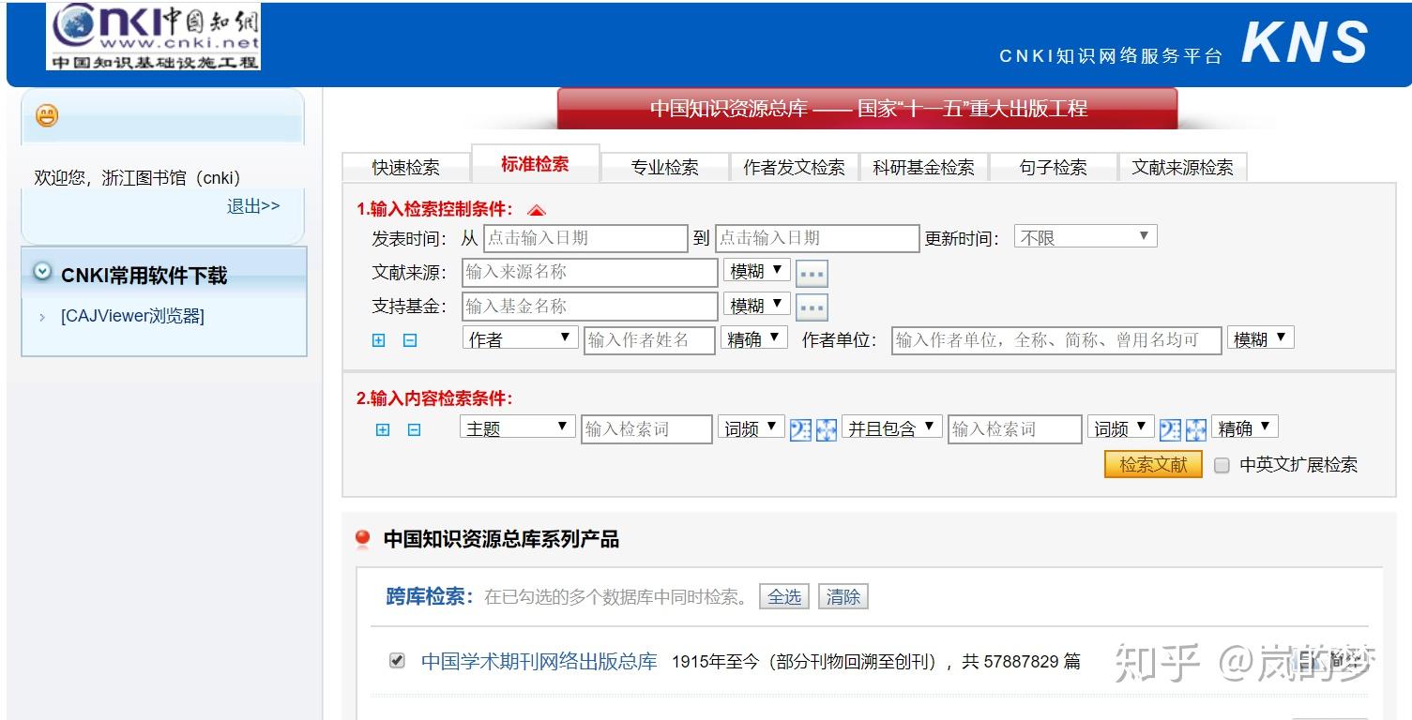Focus second 输入检索词 input field
Screen dimensions: 1412x720
[x=1015, y=429]
